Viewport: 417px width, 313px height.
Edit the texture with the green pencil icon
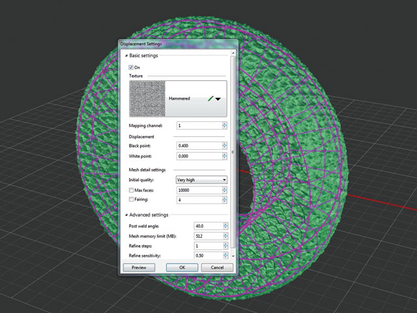[210, 98]
